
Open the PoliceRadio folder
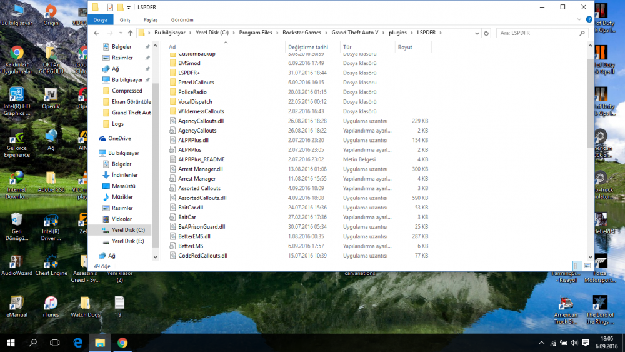[192, 92]
